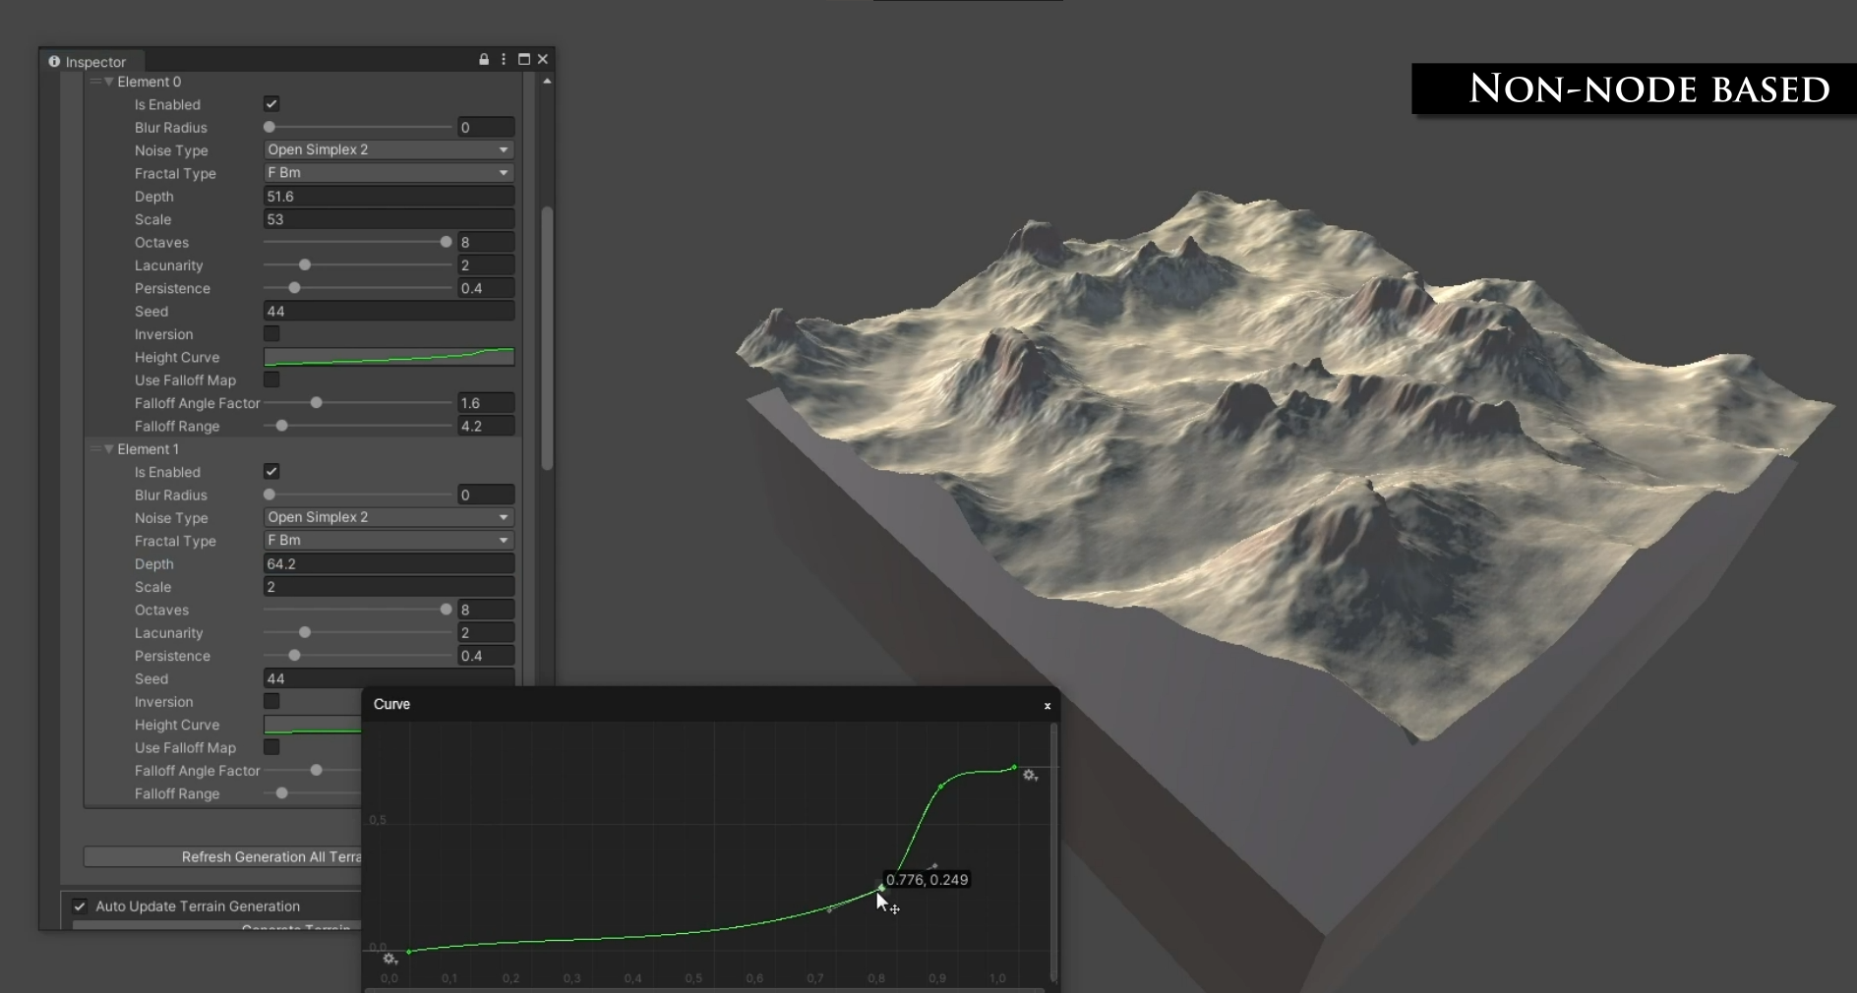Toggle the Inspector lock icon
The width and height of the screenshot is (1857, 993).
(x=484, y=60)
